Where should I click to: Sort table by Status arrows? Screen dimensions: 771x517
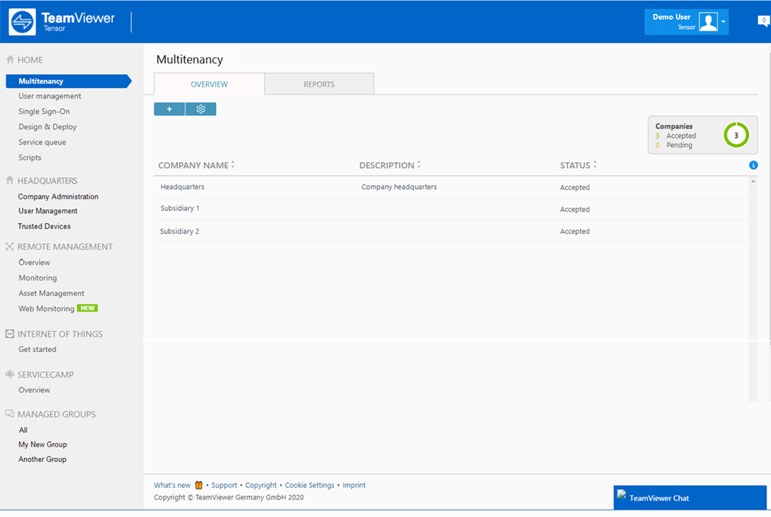click(595, 165)
